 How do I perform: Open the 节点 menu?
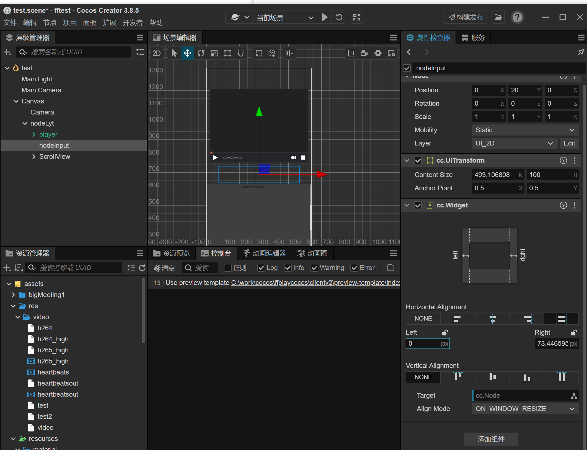50,23
